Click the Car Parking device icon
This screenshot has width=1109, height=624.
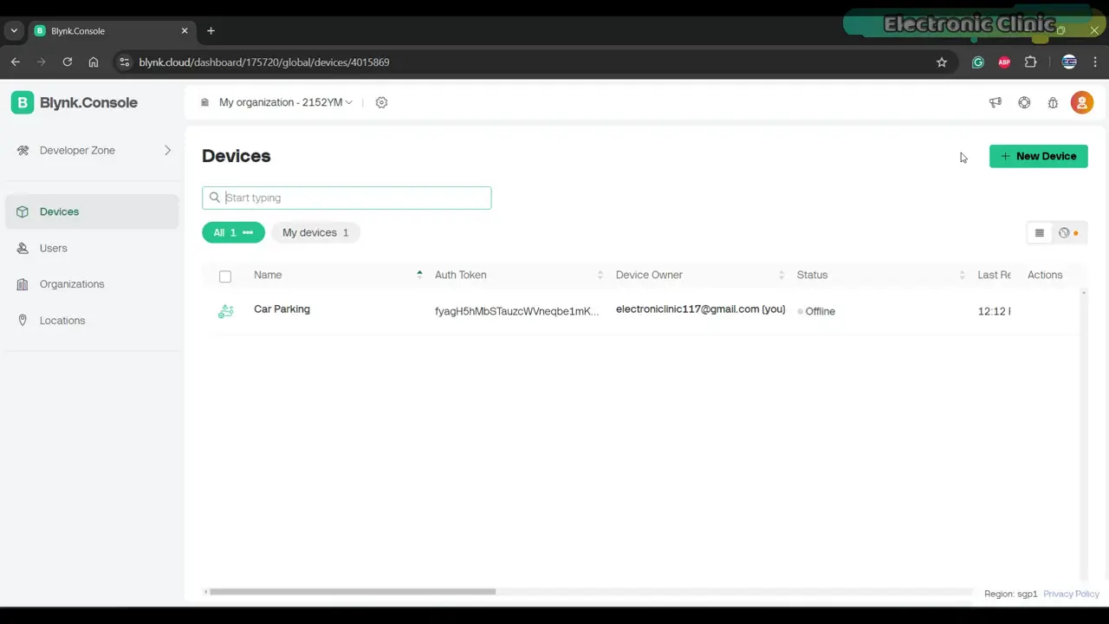coord(225,311)
